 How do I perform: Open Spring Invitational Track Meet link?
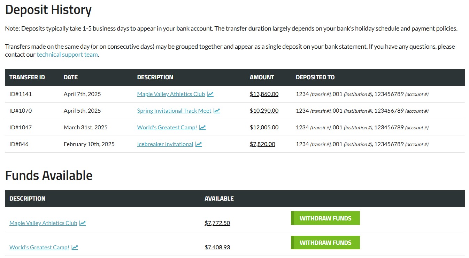(x=174, y=111)
